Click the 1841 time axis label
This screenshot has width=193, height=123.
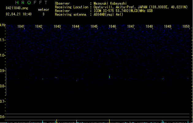(21, 26)
